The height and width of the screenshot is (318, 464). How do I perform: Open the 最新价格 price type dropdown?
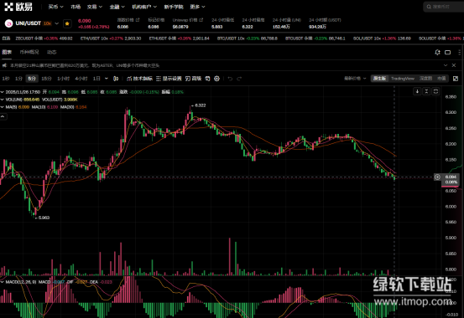click(x=355, y=79)
